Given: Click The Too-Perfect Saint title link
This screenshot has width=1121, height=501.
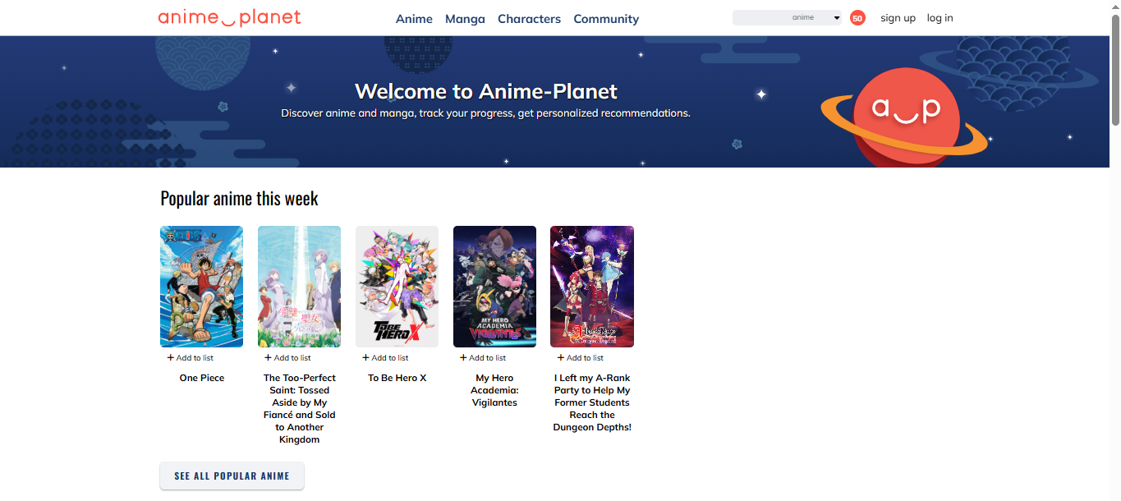Looking at the screenshot, I should (300, 409).
